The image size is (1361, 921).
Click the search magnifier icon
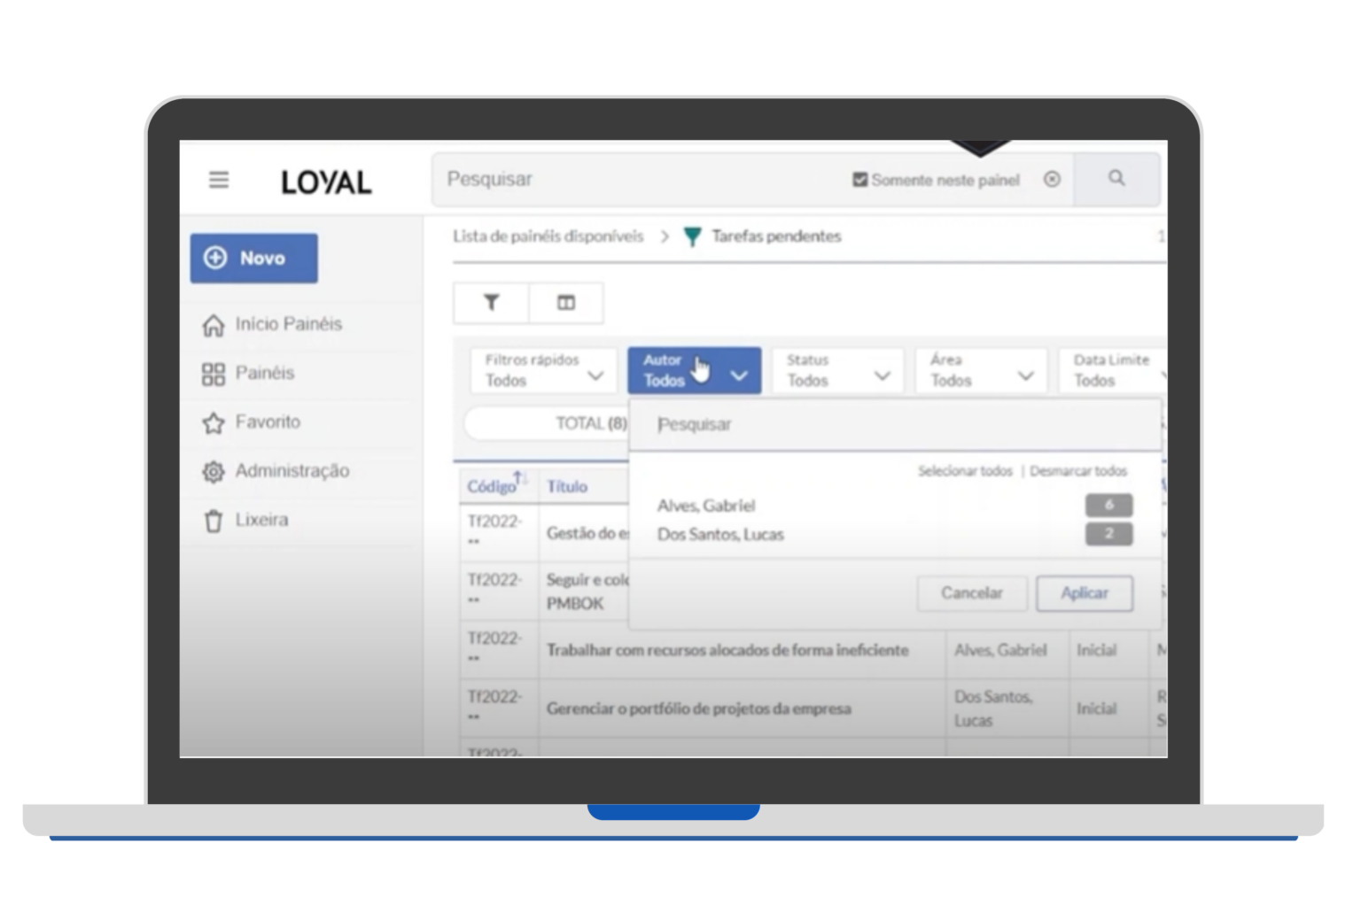pyautogui.click(x=1116, y=179)
